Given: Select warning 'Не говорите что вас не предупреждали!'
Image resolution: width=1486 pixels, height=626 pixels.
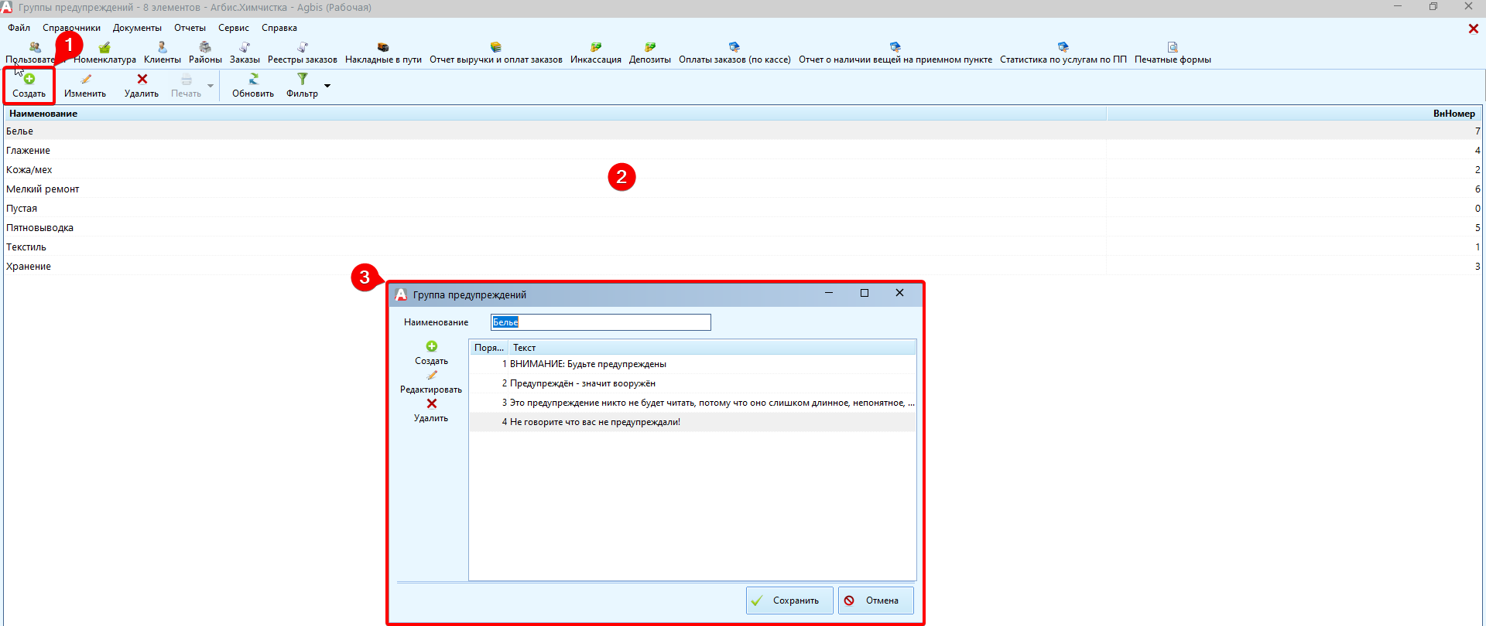Looking at the screenshot, I should (x=693, y=422).
